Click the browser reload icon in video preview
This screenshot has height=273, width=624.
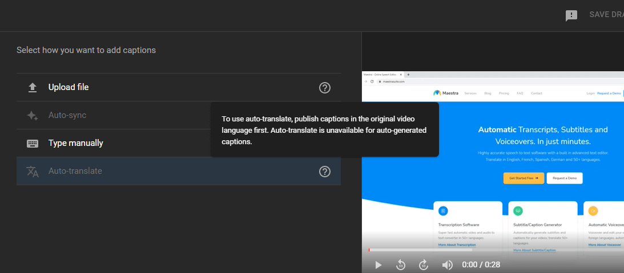pyautogui.click(x=372, y=82)
